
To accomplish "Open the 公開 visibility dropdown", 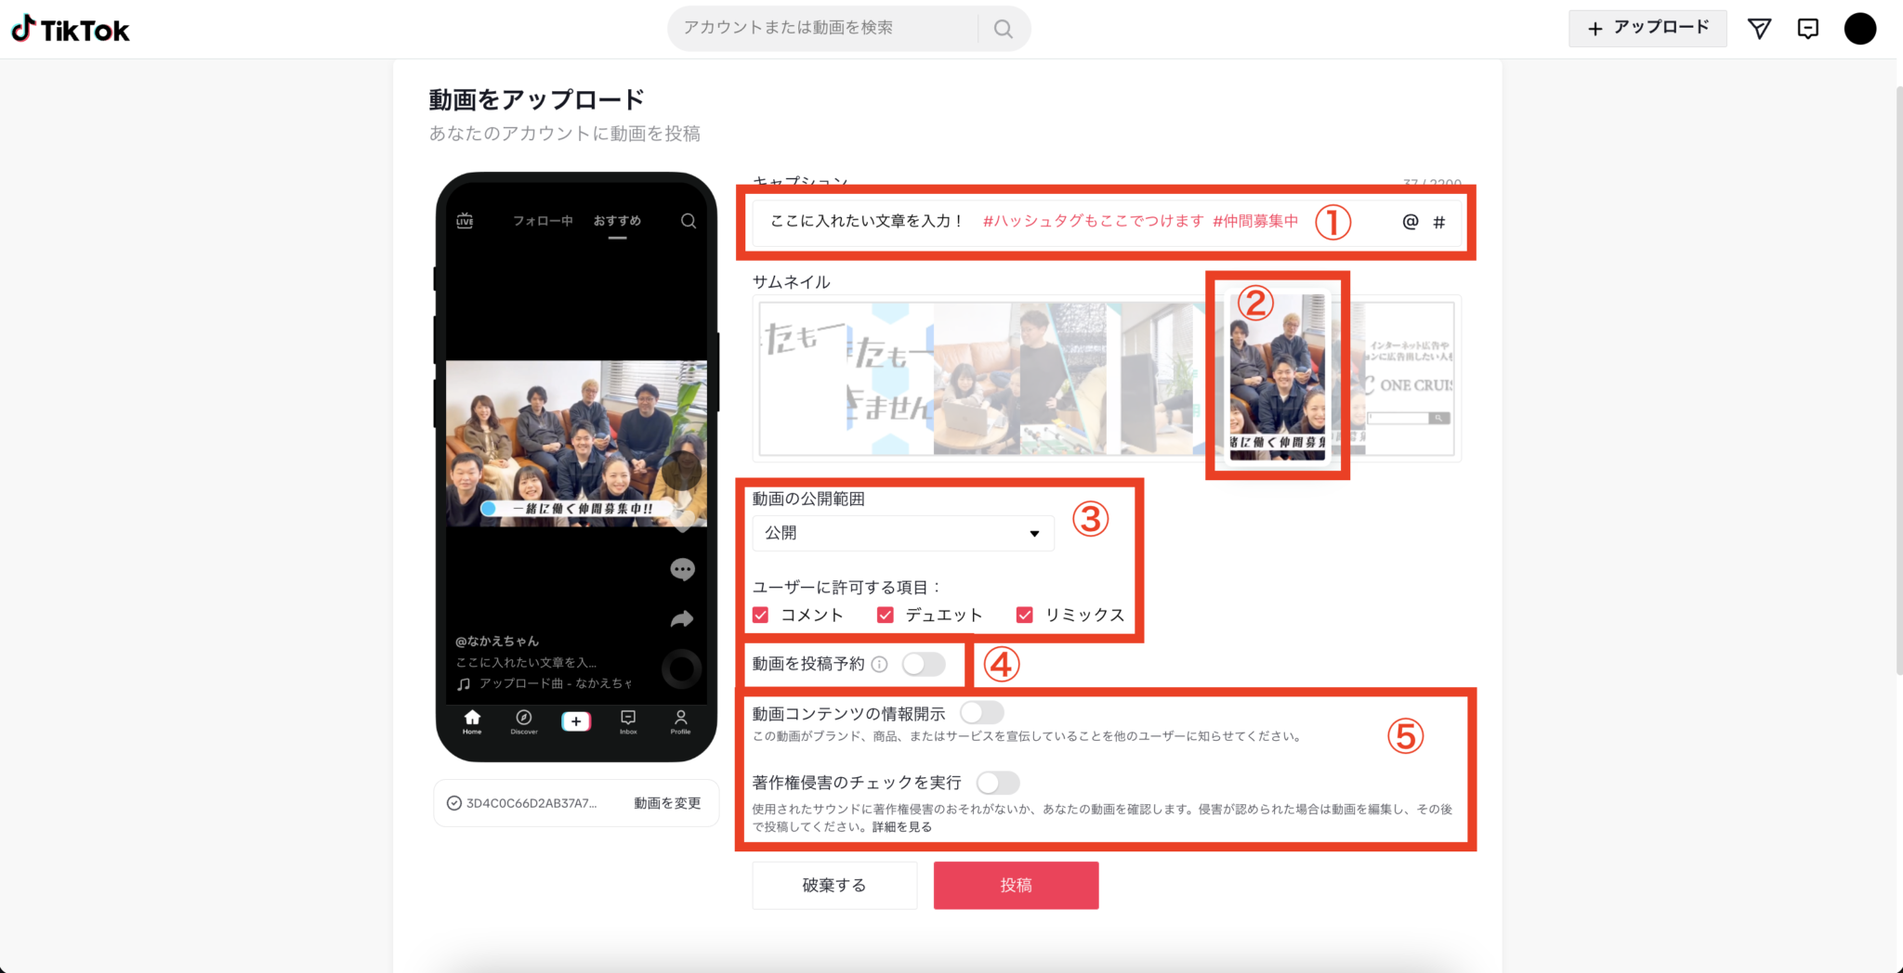I will point(903,533).
